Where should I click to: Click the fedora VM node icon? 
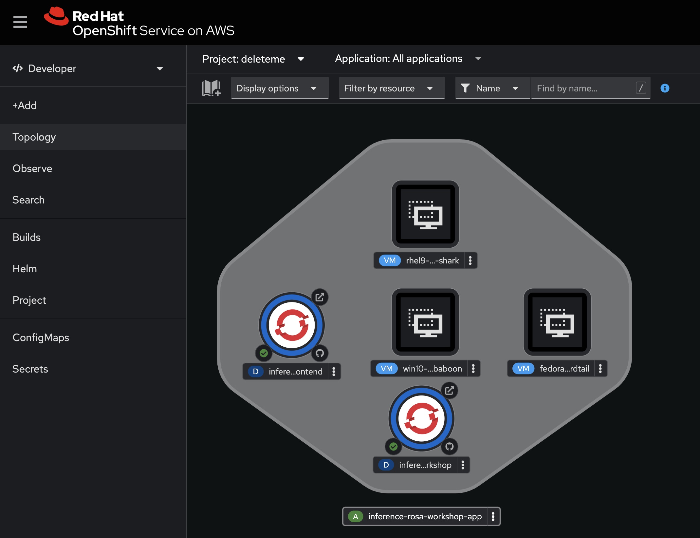[x=557, y=322]
